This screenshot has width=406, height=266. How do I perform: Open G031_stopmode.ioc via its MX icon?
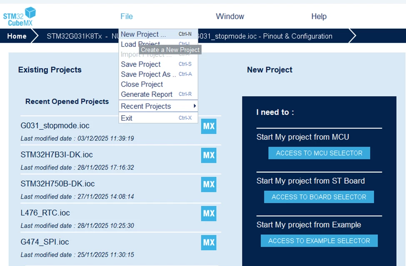209,126
